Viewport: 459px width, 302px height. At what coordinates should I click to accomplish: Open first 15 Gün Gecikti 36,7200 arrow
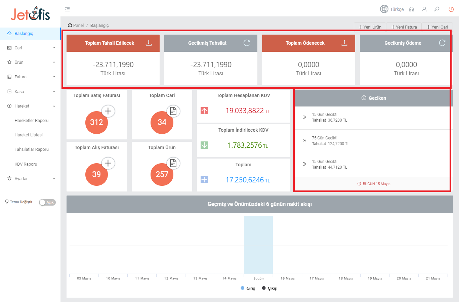coord(304,117)
